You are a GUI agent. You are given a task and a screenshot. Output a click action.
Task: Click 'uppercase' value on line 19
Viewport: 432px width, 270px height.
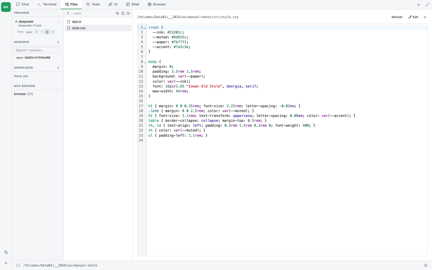242,116
